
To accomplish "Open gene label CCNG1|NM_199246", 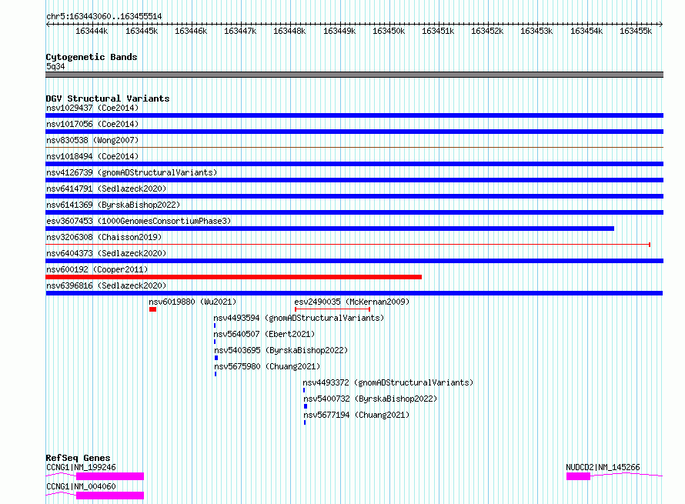I will pyautogui.click(x=82, y=467).
